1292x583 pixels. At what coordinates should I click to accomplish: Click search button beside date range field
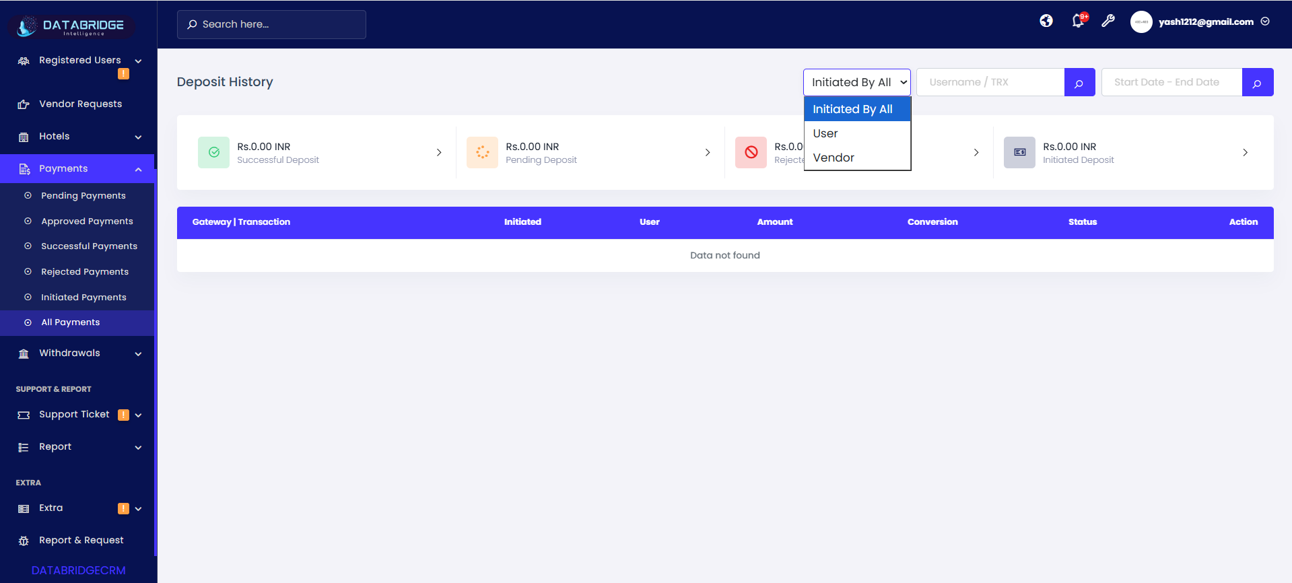tap(1257, 82)
